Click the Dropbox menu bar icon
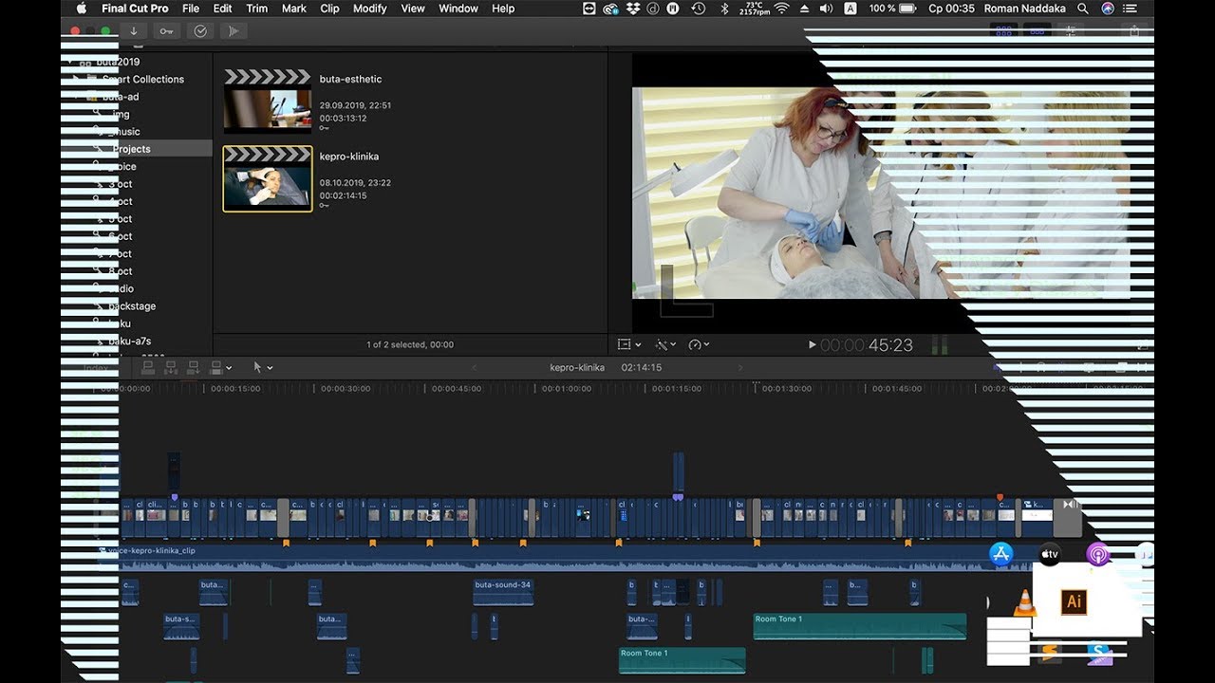This screenshot has width=1215, height=683. click(x=631, y=9)
